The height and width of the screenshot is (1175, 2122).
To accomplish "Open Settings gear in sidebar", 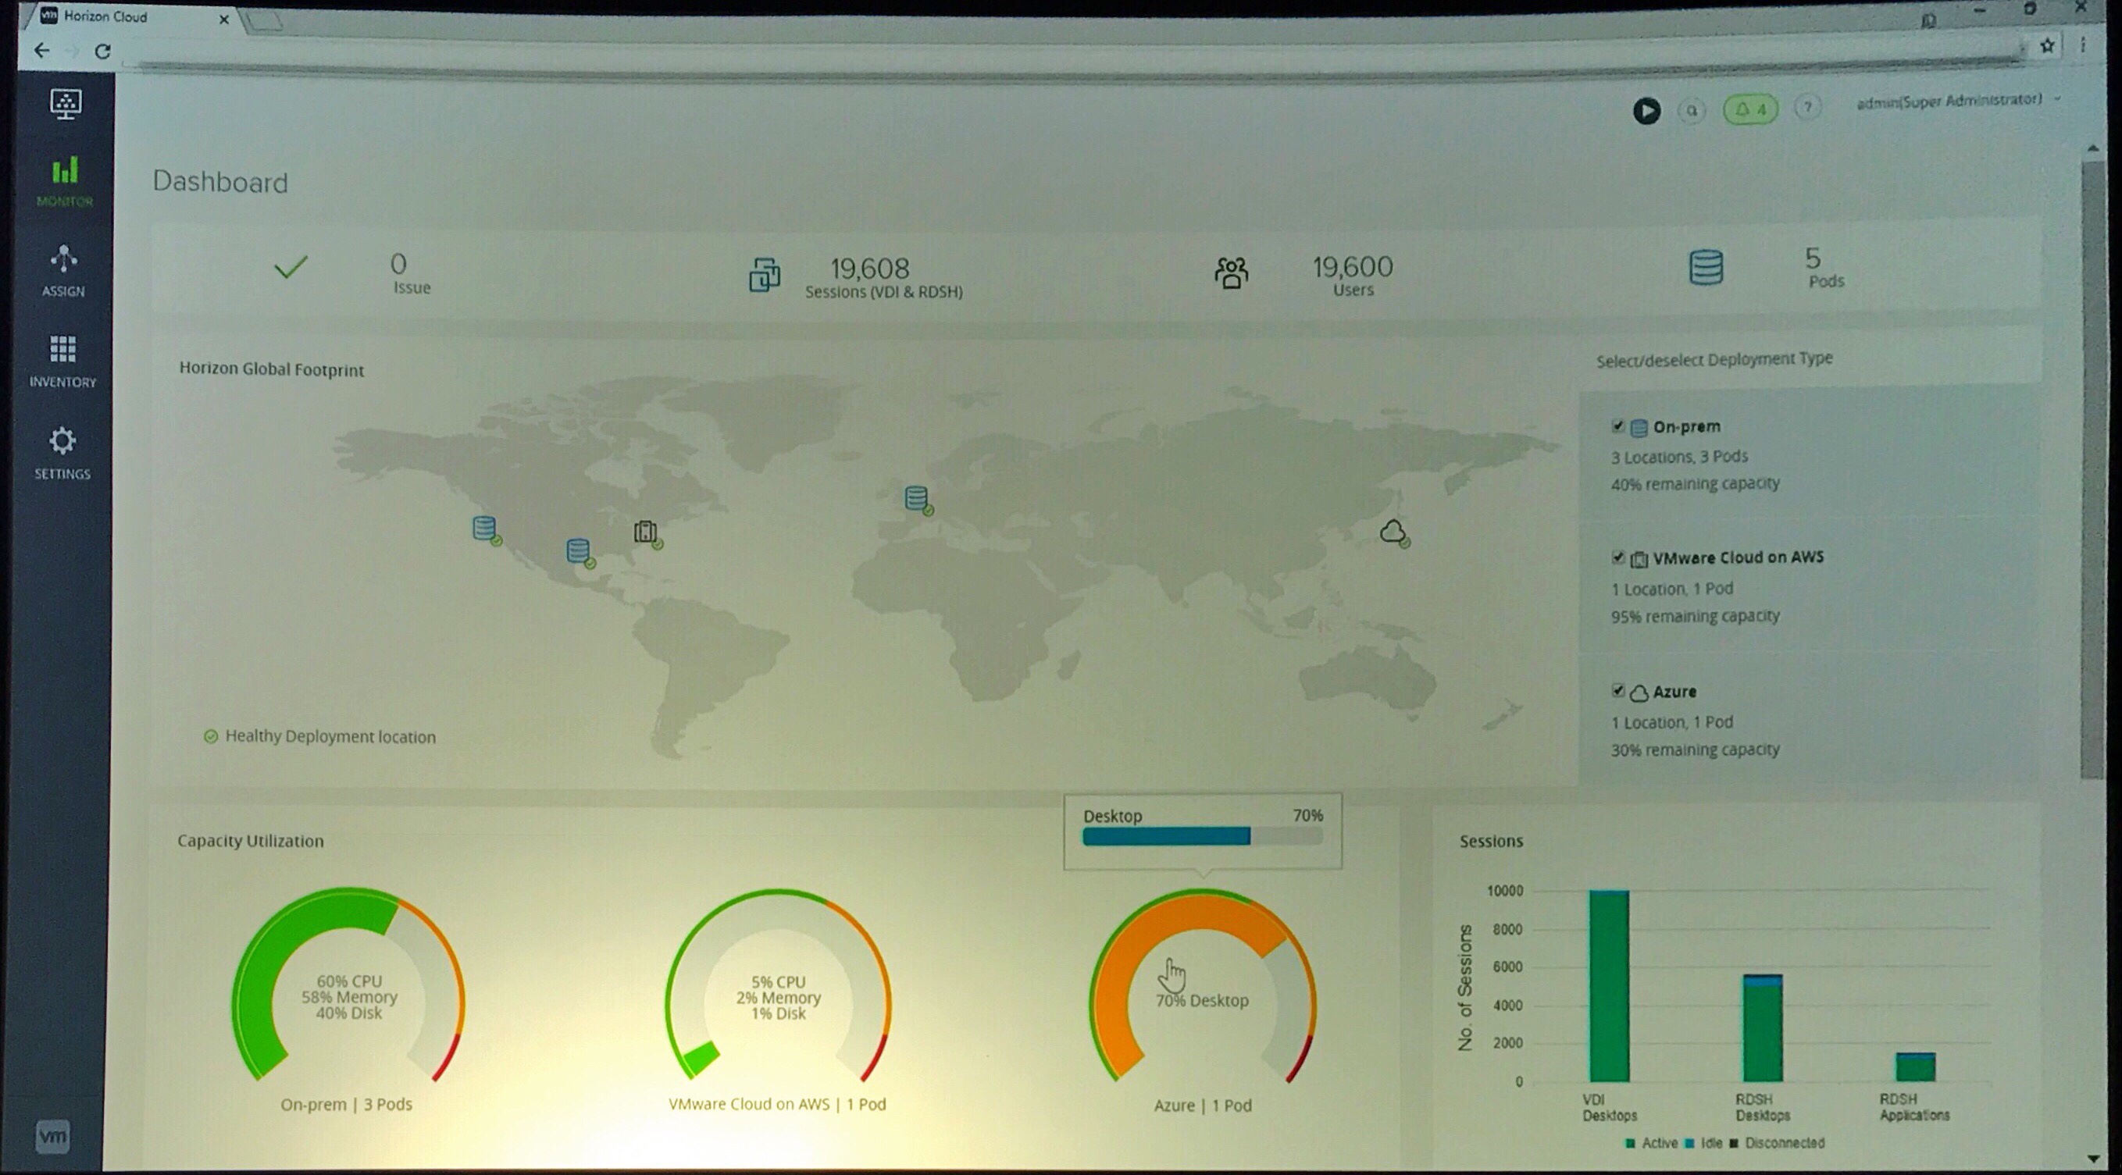I will click(x=62, y=451).
